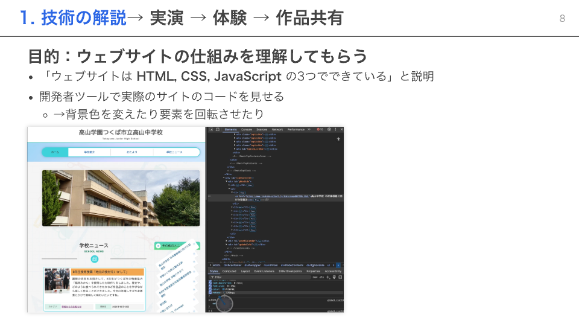Click the paintbrush rendering emulation icon in Styles
The height and width of the screenshot is (326, 579).
click(x=334, y=277)
